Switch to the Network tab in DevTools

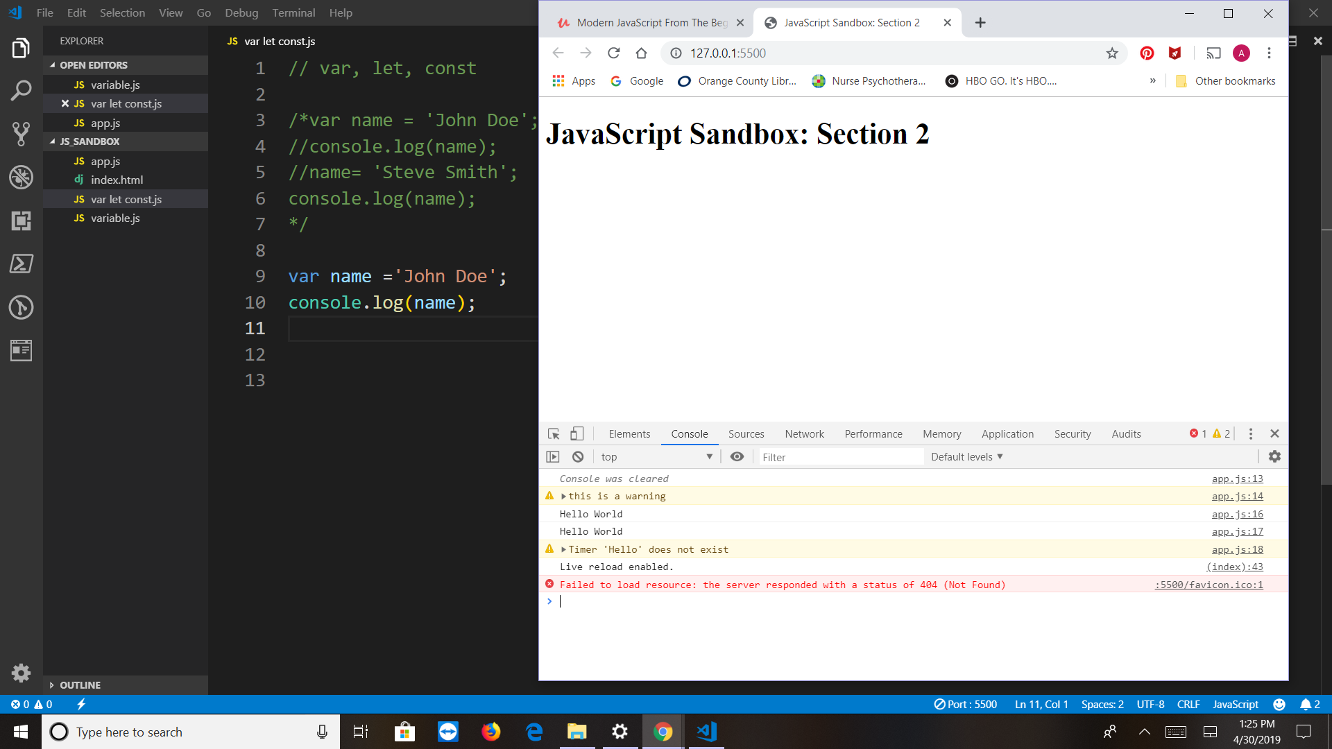[804, 433]
